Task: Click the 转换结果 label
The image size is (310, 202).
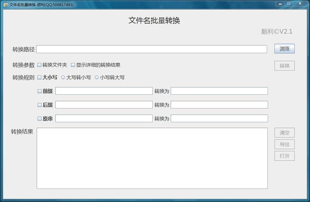Action: (22, 132)
